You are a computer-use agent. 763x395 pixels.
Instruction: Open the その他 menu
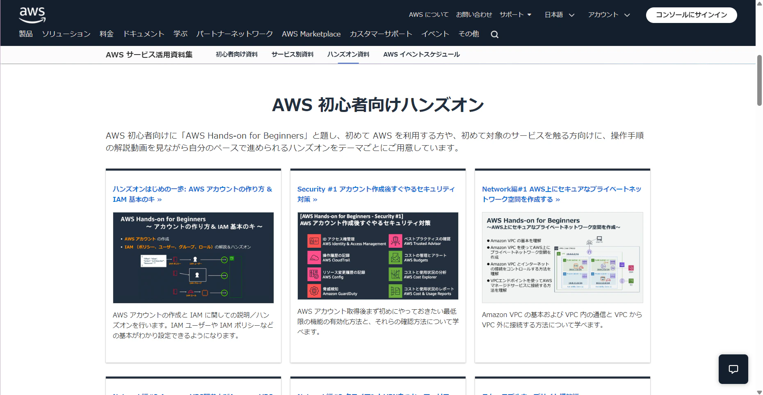point(468,34)
